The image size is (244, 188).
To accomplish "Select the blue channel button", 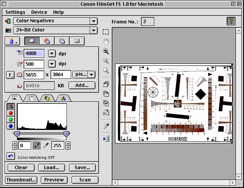I will 11,126.
